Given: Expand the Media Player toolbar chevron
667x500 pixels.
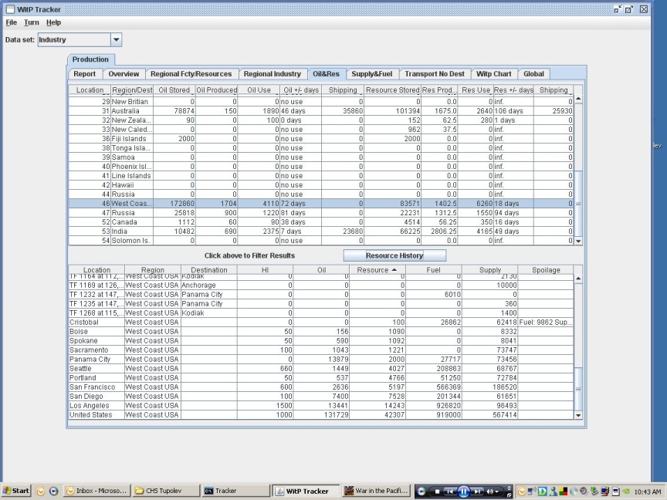Looking at the screenshot, I should click(509, 489).
